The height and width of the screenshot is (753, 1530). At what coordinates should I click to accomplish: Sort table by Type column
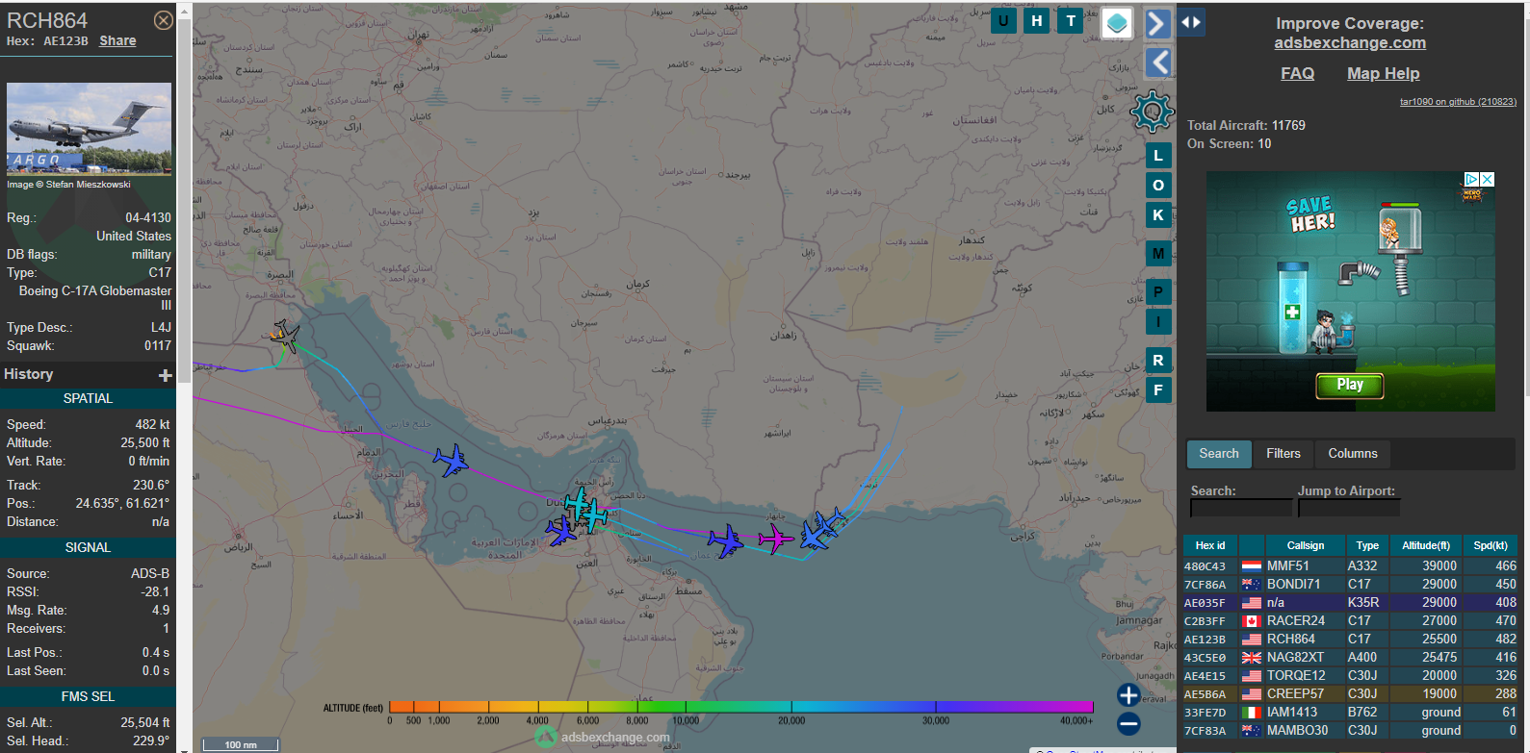[1367, 545]
